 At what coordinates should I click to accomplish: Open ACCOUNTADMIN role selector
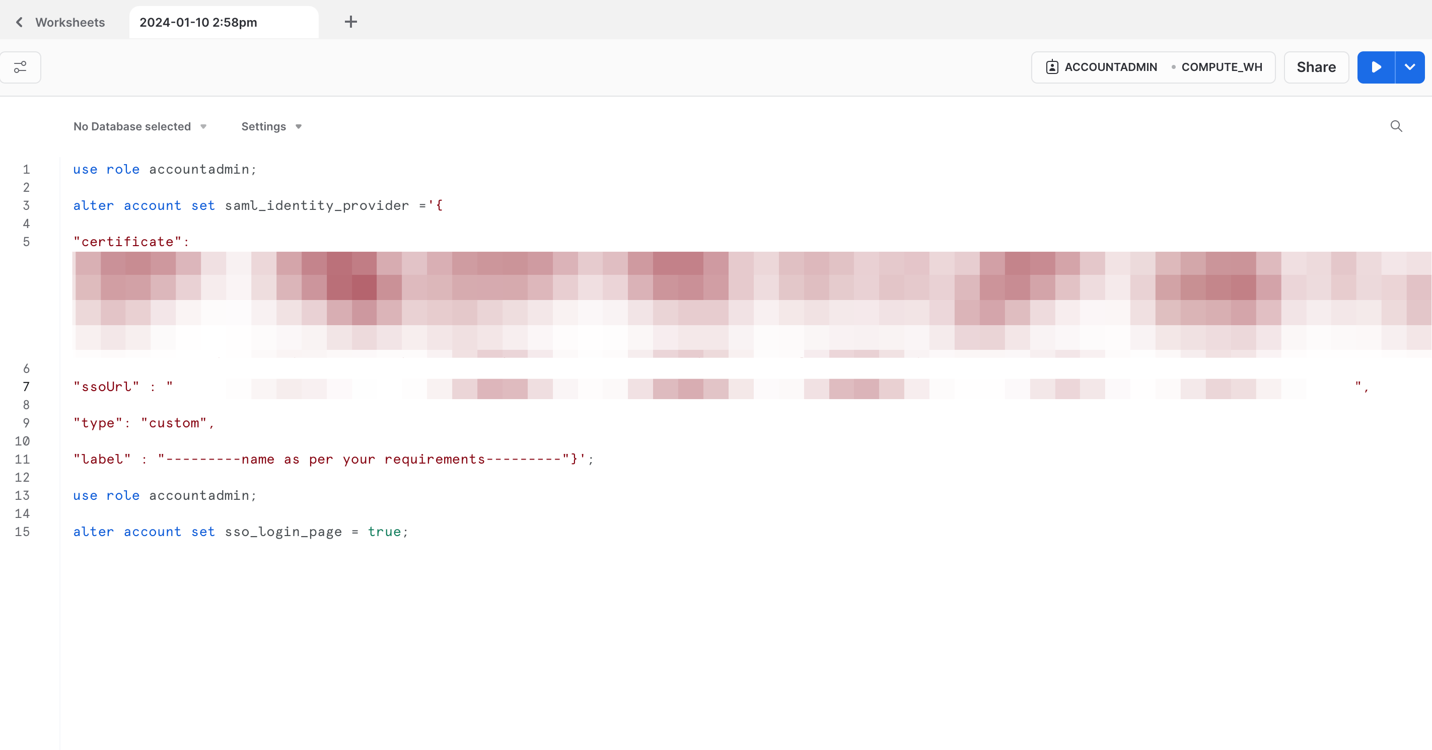(x=1111, y=67)
